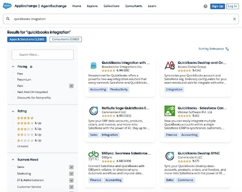
Task: Expand the Marketing filter dropdown arrow
Action: (71, 173)
